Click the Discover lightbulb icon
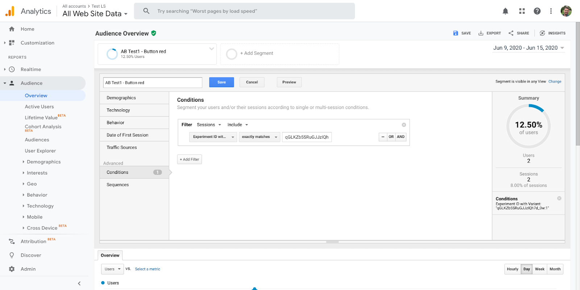 coord(12,255)
